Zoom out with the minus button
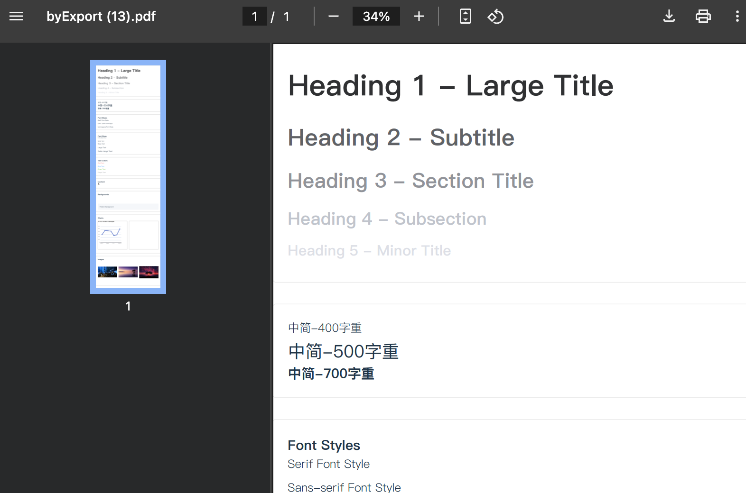This screenshot has width=746, height=493. pyautogui.click(x=334, y=17)
